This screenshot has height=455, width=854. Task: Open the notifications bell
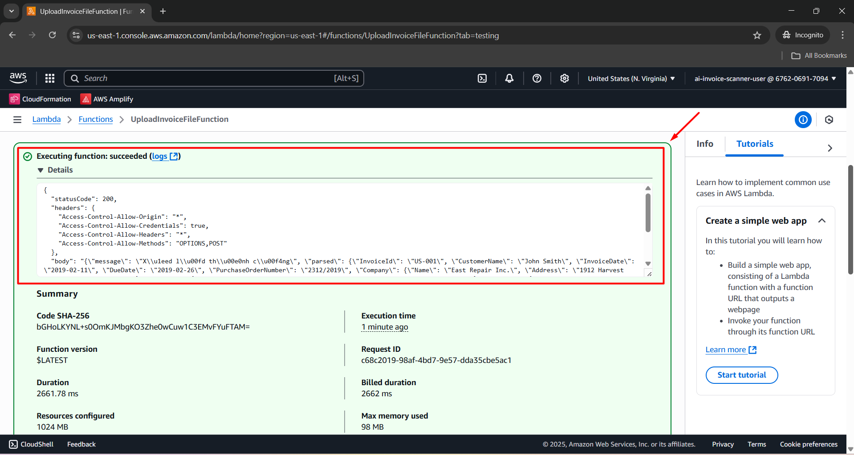click(509, 78)
